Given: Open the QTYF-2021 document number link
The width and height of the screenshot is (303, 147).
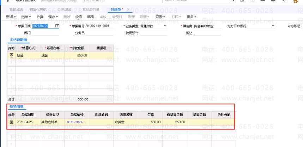Looking at the screenshot, I should (x=77, y=122).
